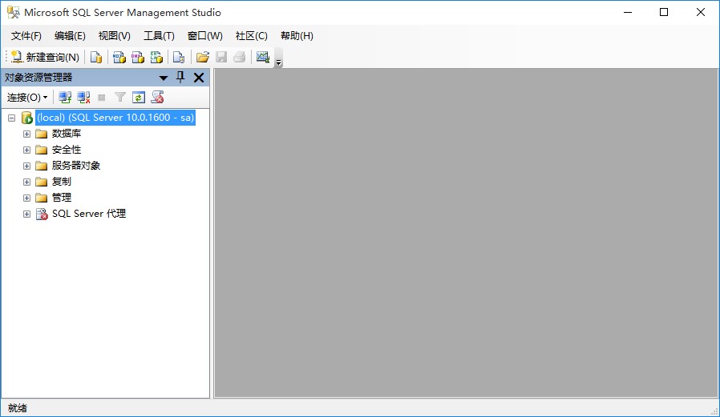Maximize the Management Studio window
The width and height of the screenshot is (720, 417).
tap(664, 12)
